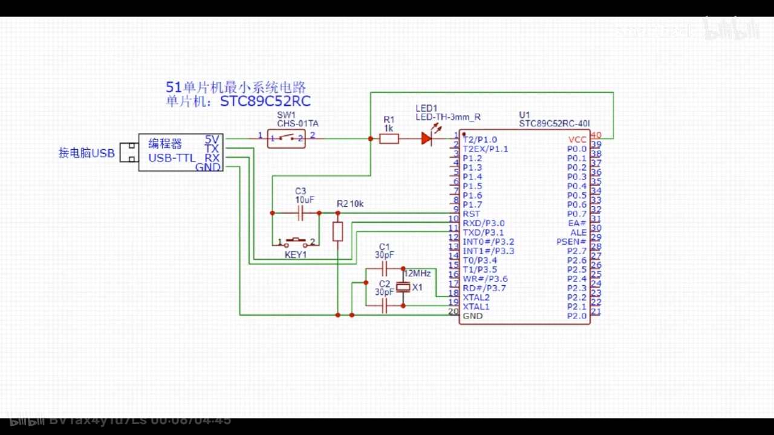Viewport: 774px width, 435px height.
Task: Click the red VCC pin label
Action: [577, 140]
